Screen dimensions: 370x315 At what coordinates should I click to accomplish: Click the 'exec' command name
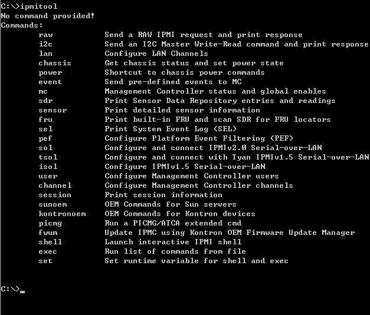(x=48, y=251)
